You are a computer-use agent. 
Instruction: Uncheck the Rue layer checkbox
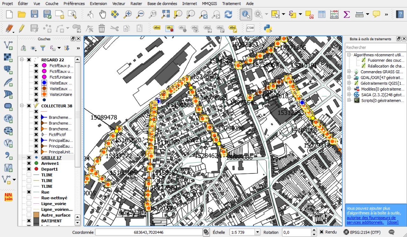[x=29, y=192]
